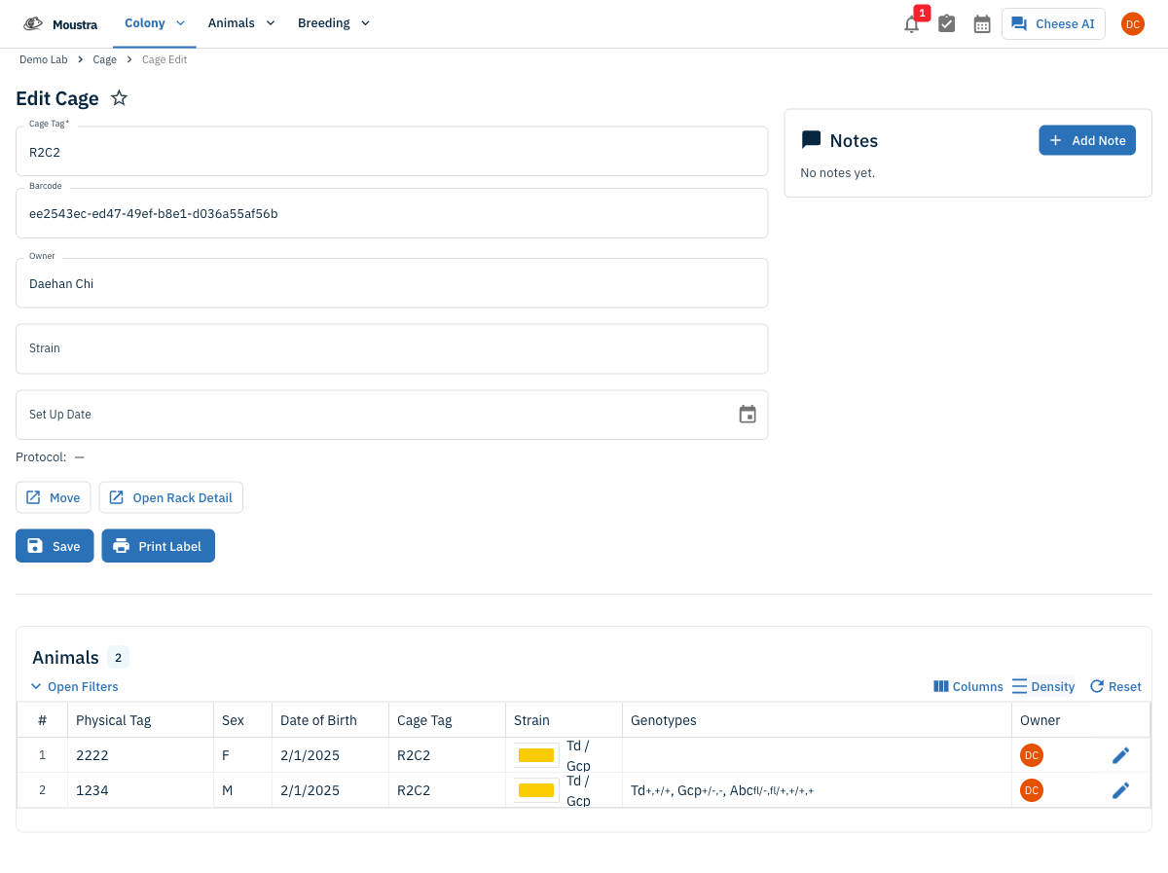The image size is (1168, 873).
Task: Change table Density
Action: coord(1043,686)
